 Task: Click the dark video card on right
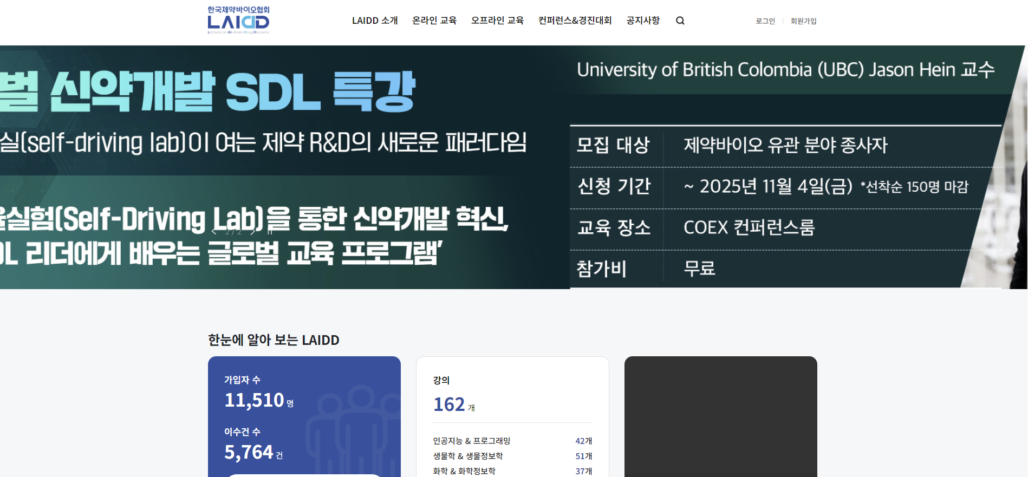click(720, 416)
